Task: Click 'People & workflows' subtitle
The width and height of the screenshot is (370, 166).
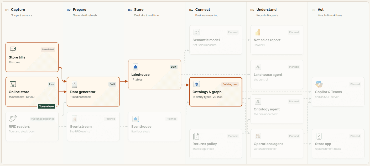Action: coord(330,15)
